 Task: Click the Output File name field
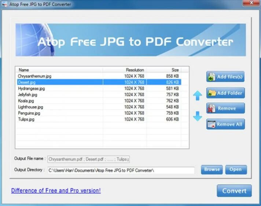click(89, 159)
